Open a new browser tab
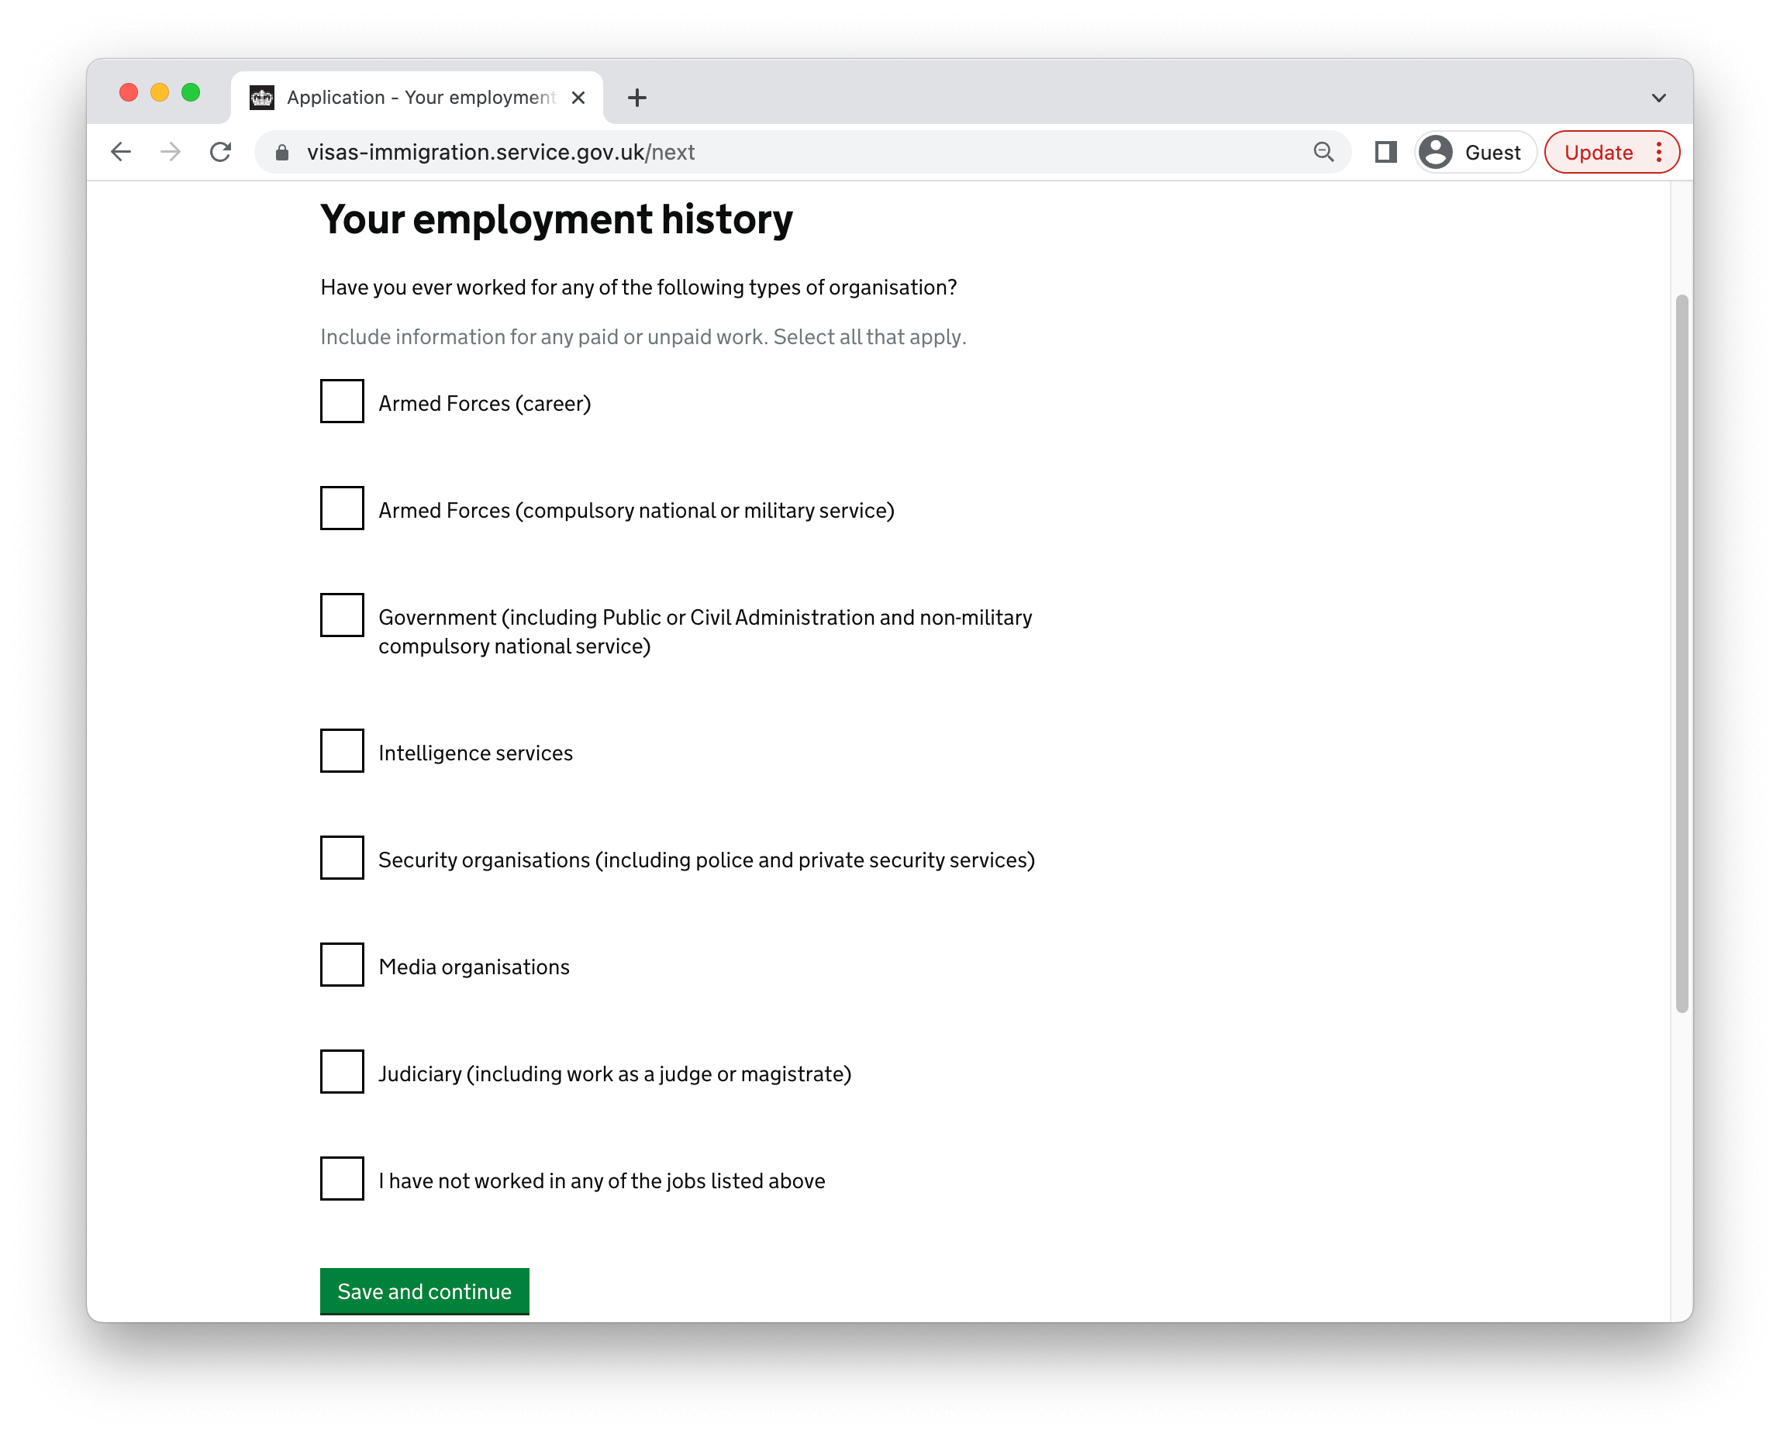 [636, 98]
